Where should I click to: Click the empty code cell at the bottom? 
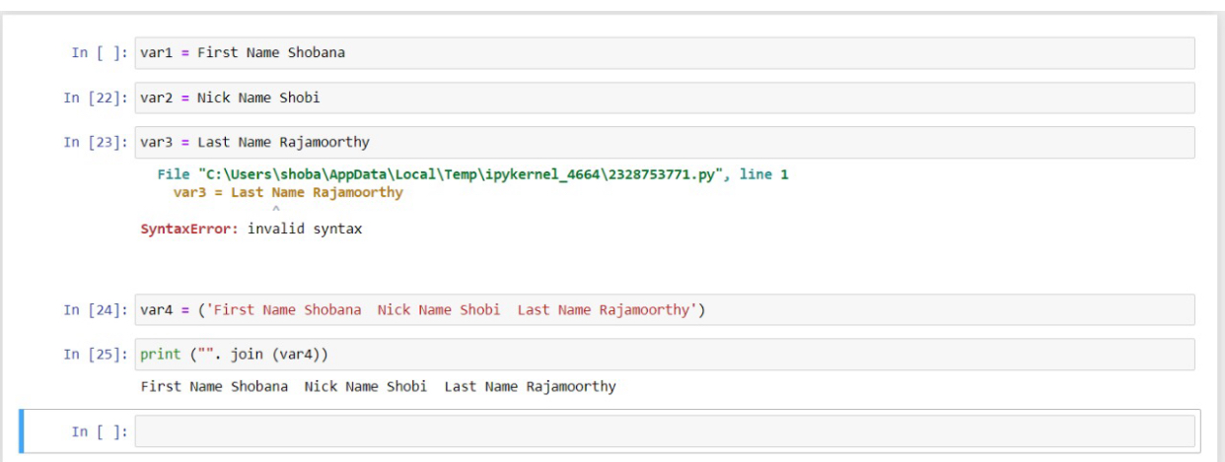(x=664, y=431)
